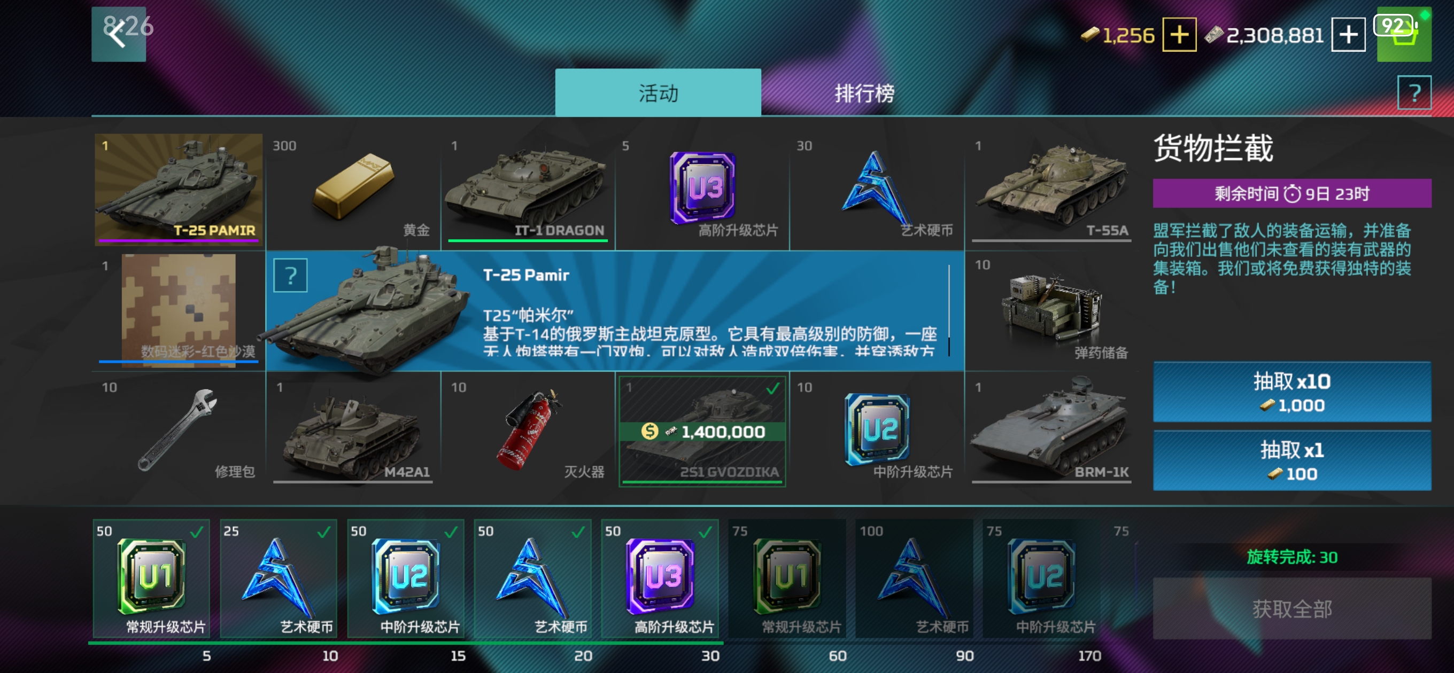Switch to the 排行榜 tab

click(x=864, y=93)
